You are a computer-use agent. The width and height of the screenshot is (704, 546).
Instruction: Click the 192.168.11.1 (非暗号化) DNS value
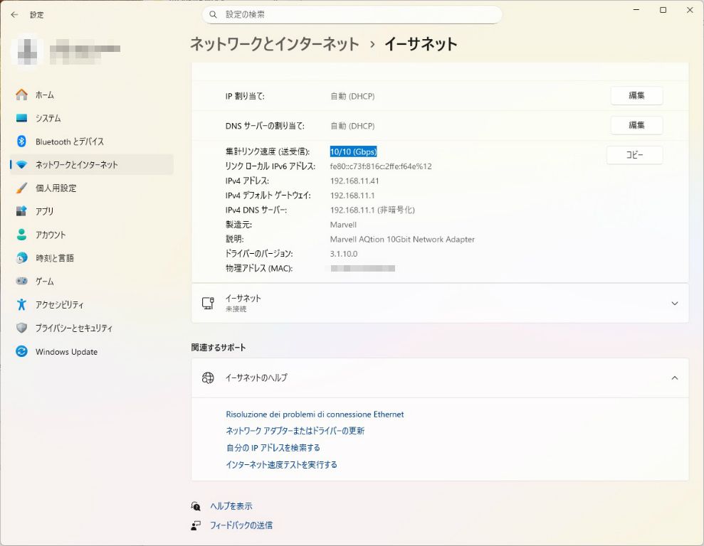pos(372,210)
